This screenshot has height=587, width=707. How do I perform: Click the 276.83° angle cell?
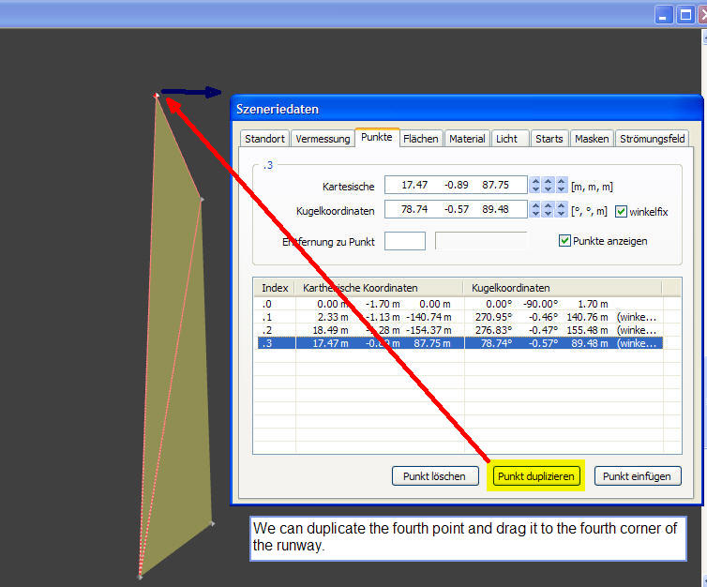point(494,330)
